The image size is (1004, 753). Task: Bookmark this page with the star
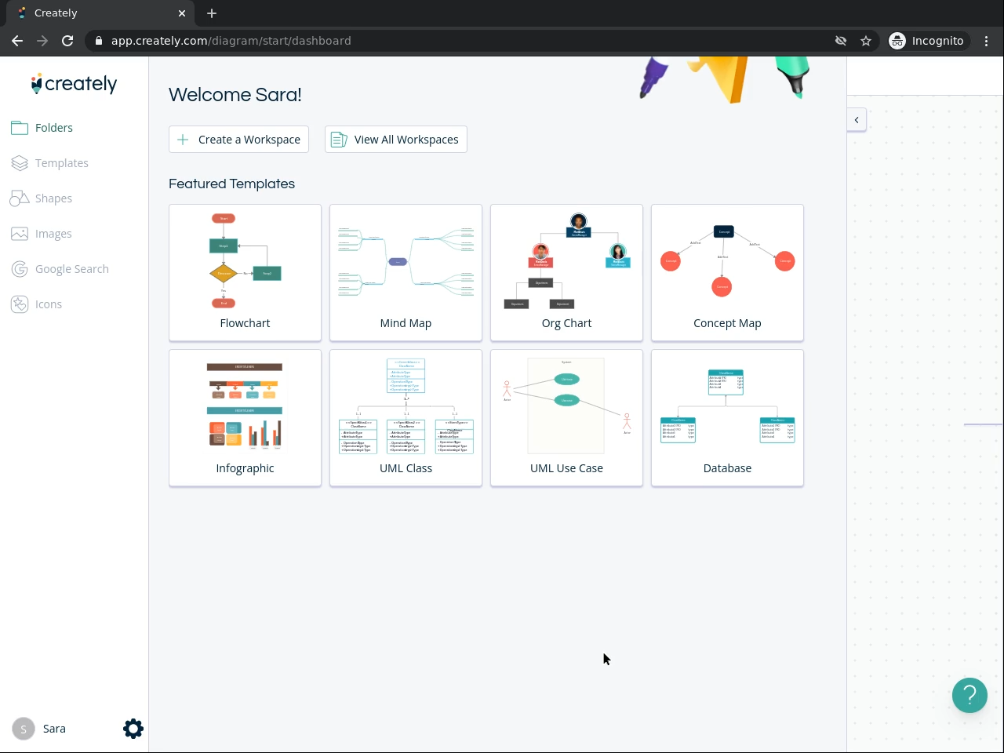pos(866,41)
